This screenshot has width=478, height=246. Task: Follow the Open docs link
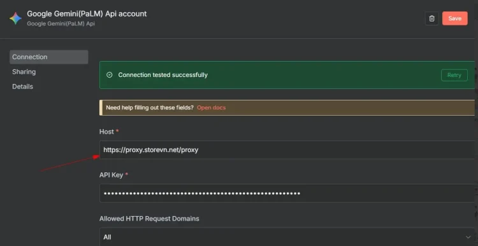tap(211, 107)
